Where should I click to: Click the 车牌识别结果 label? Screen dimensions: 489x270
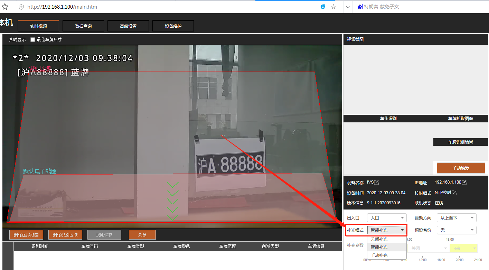460,142
